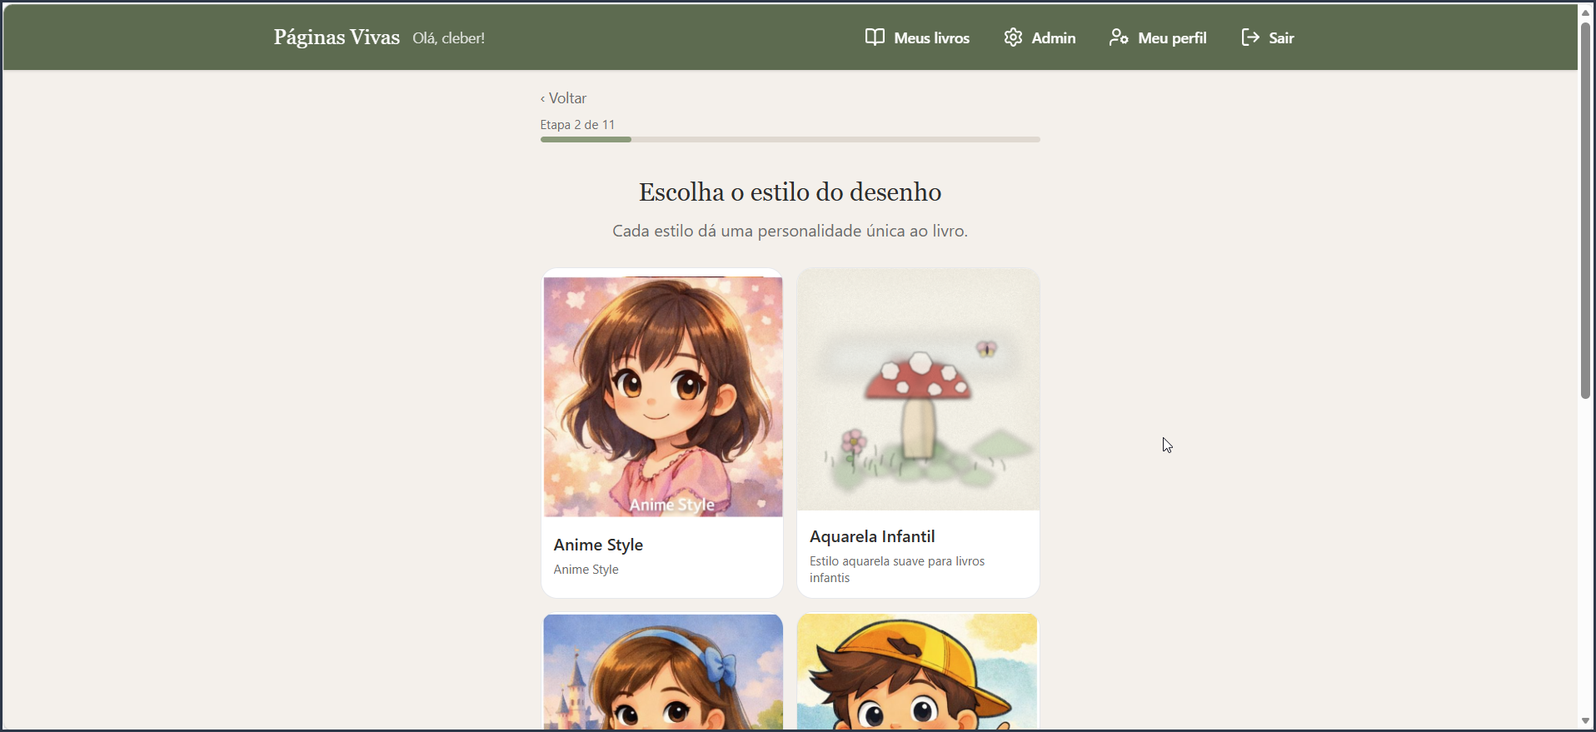The height and width of the screenshot is (732, 1596).
Task: Click the 'Etapa 2 de 11' step label
Action: (x=577, y=125)
